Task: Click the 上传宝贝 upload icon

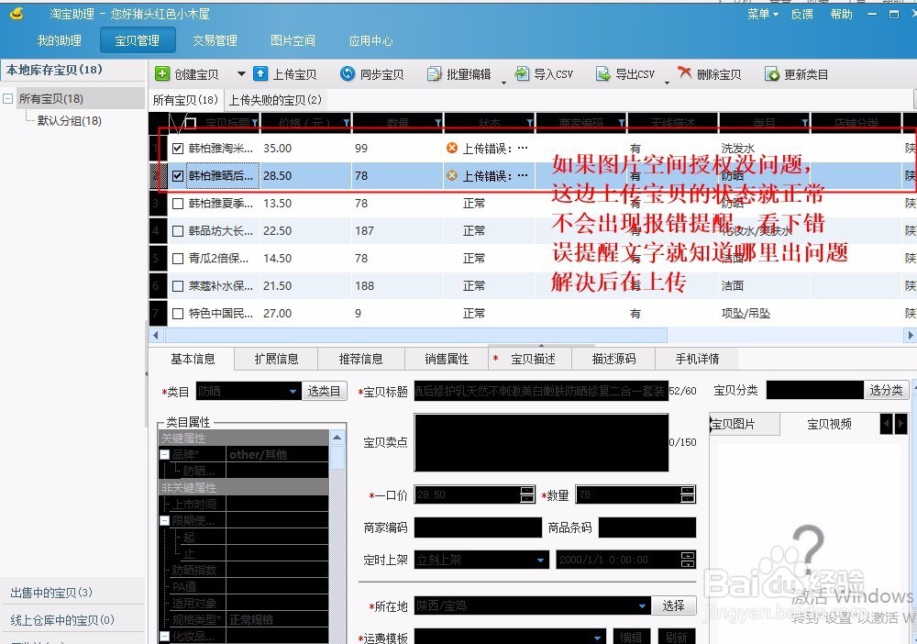Action: (260, 73)
